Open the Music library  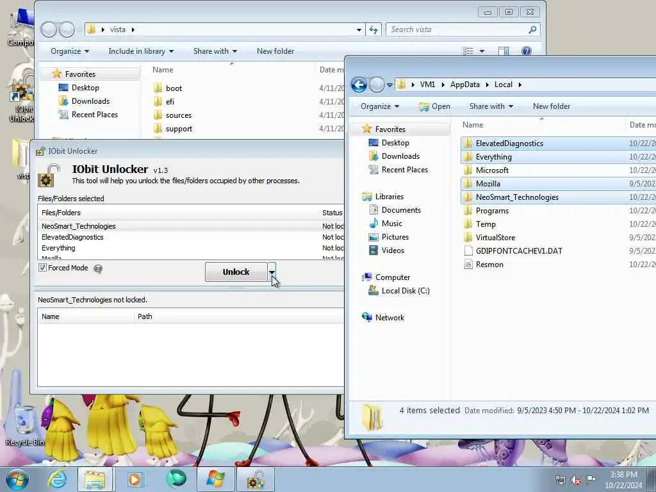(x=391, y=224)
